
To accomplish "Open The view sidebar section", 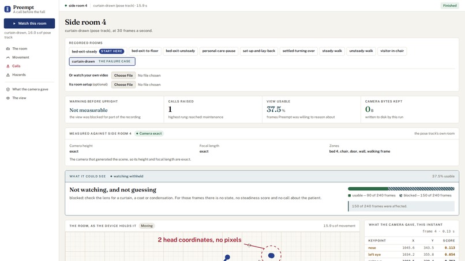I will tap(19, 98).
